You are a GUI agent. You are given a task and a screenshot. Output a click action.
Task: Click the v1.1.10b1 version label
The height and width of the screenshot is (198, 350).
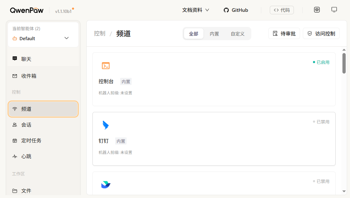(x=63, y=11)
